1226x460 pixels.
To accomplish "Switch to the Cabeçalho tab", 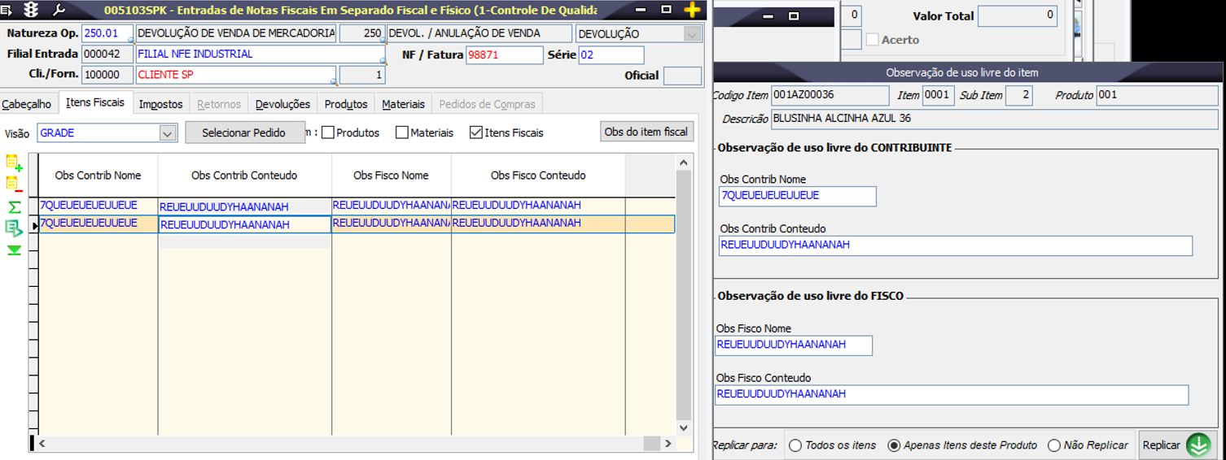I will (27, 104).
